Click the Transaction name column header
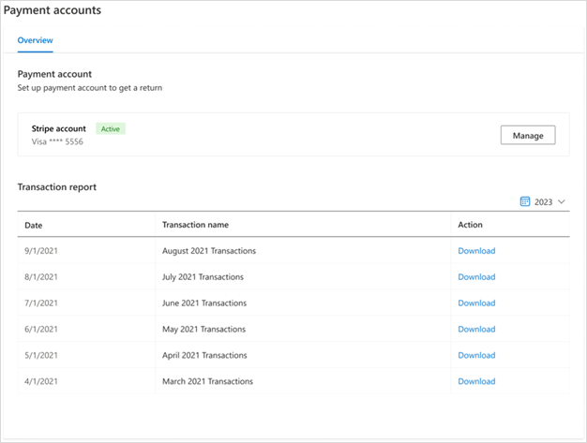 coord(195,225)
